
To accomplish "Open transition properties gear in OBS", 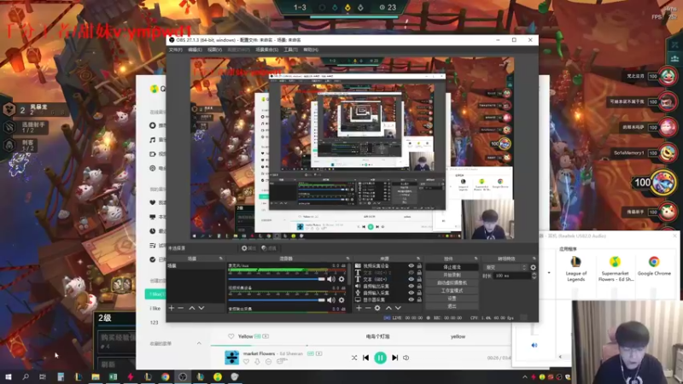I will (x=533, y=267).
